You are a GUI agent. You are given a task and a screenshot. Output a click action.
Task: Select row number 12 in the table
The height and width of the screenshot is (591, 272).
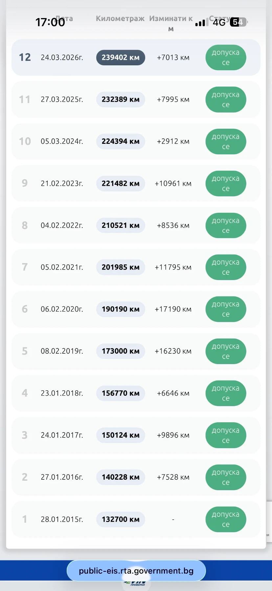click(25, 57)
